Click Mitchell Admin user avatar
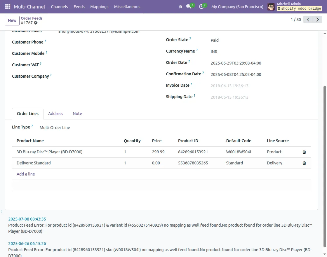Image resolution: width=327 pixels, height=257 pixels. 271,6
